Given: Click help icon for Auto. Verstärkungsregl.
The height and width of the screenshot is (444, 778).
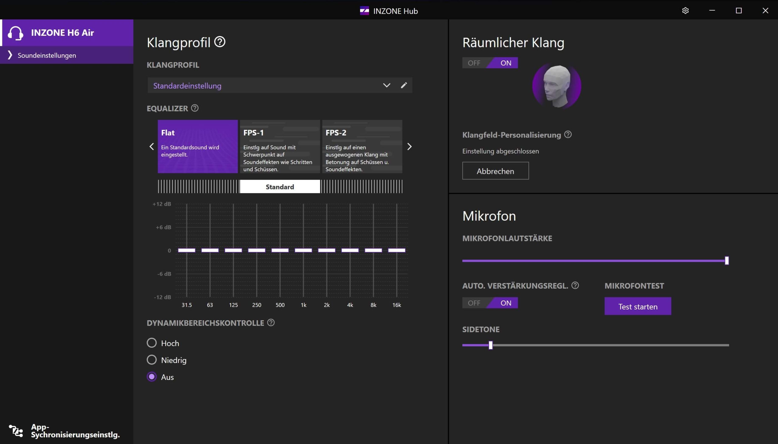Looking at the screenshot, I should click(575, 285).
